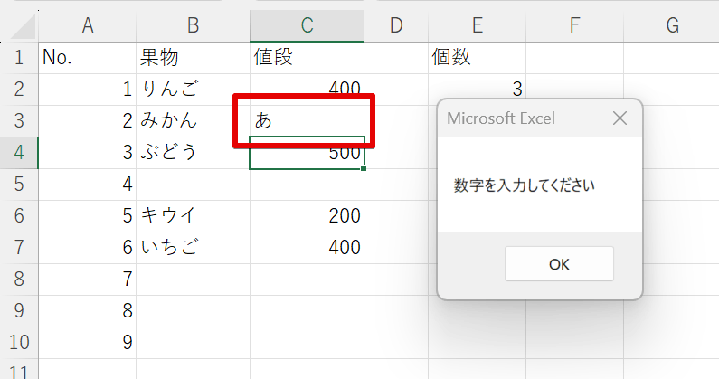The width and height of the screenshot is (719, 379).
Task: Select the りんご cell
Action: pos(193,90)
